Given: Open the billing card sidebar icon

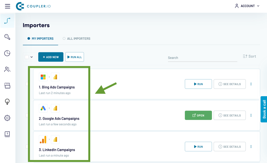Looking at the screenshot, I should pyautogui.click(x=7, y=86).
